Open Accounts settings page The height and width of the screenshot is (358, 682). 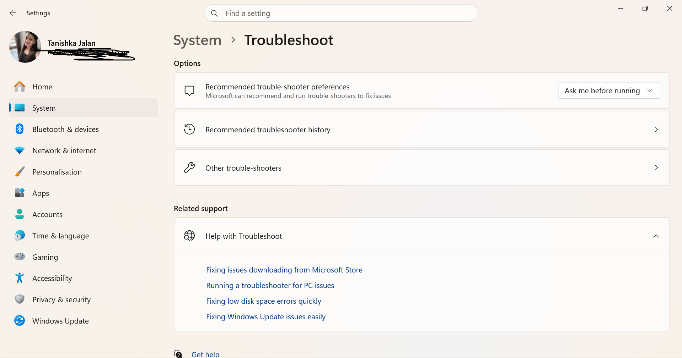pyautogui.click(x=83, y=214)
